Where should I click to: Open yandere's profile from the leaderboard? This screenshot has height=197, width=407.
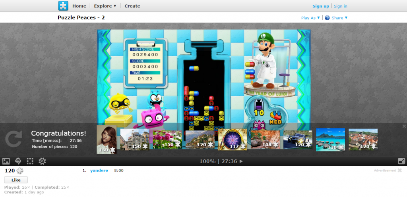[99, 170]
